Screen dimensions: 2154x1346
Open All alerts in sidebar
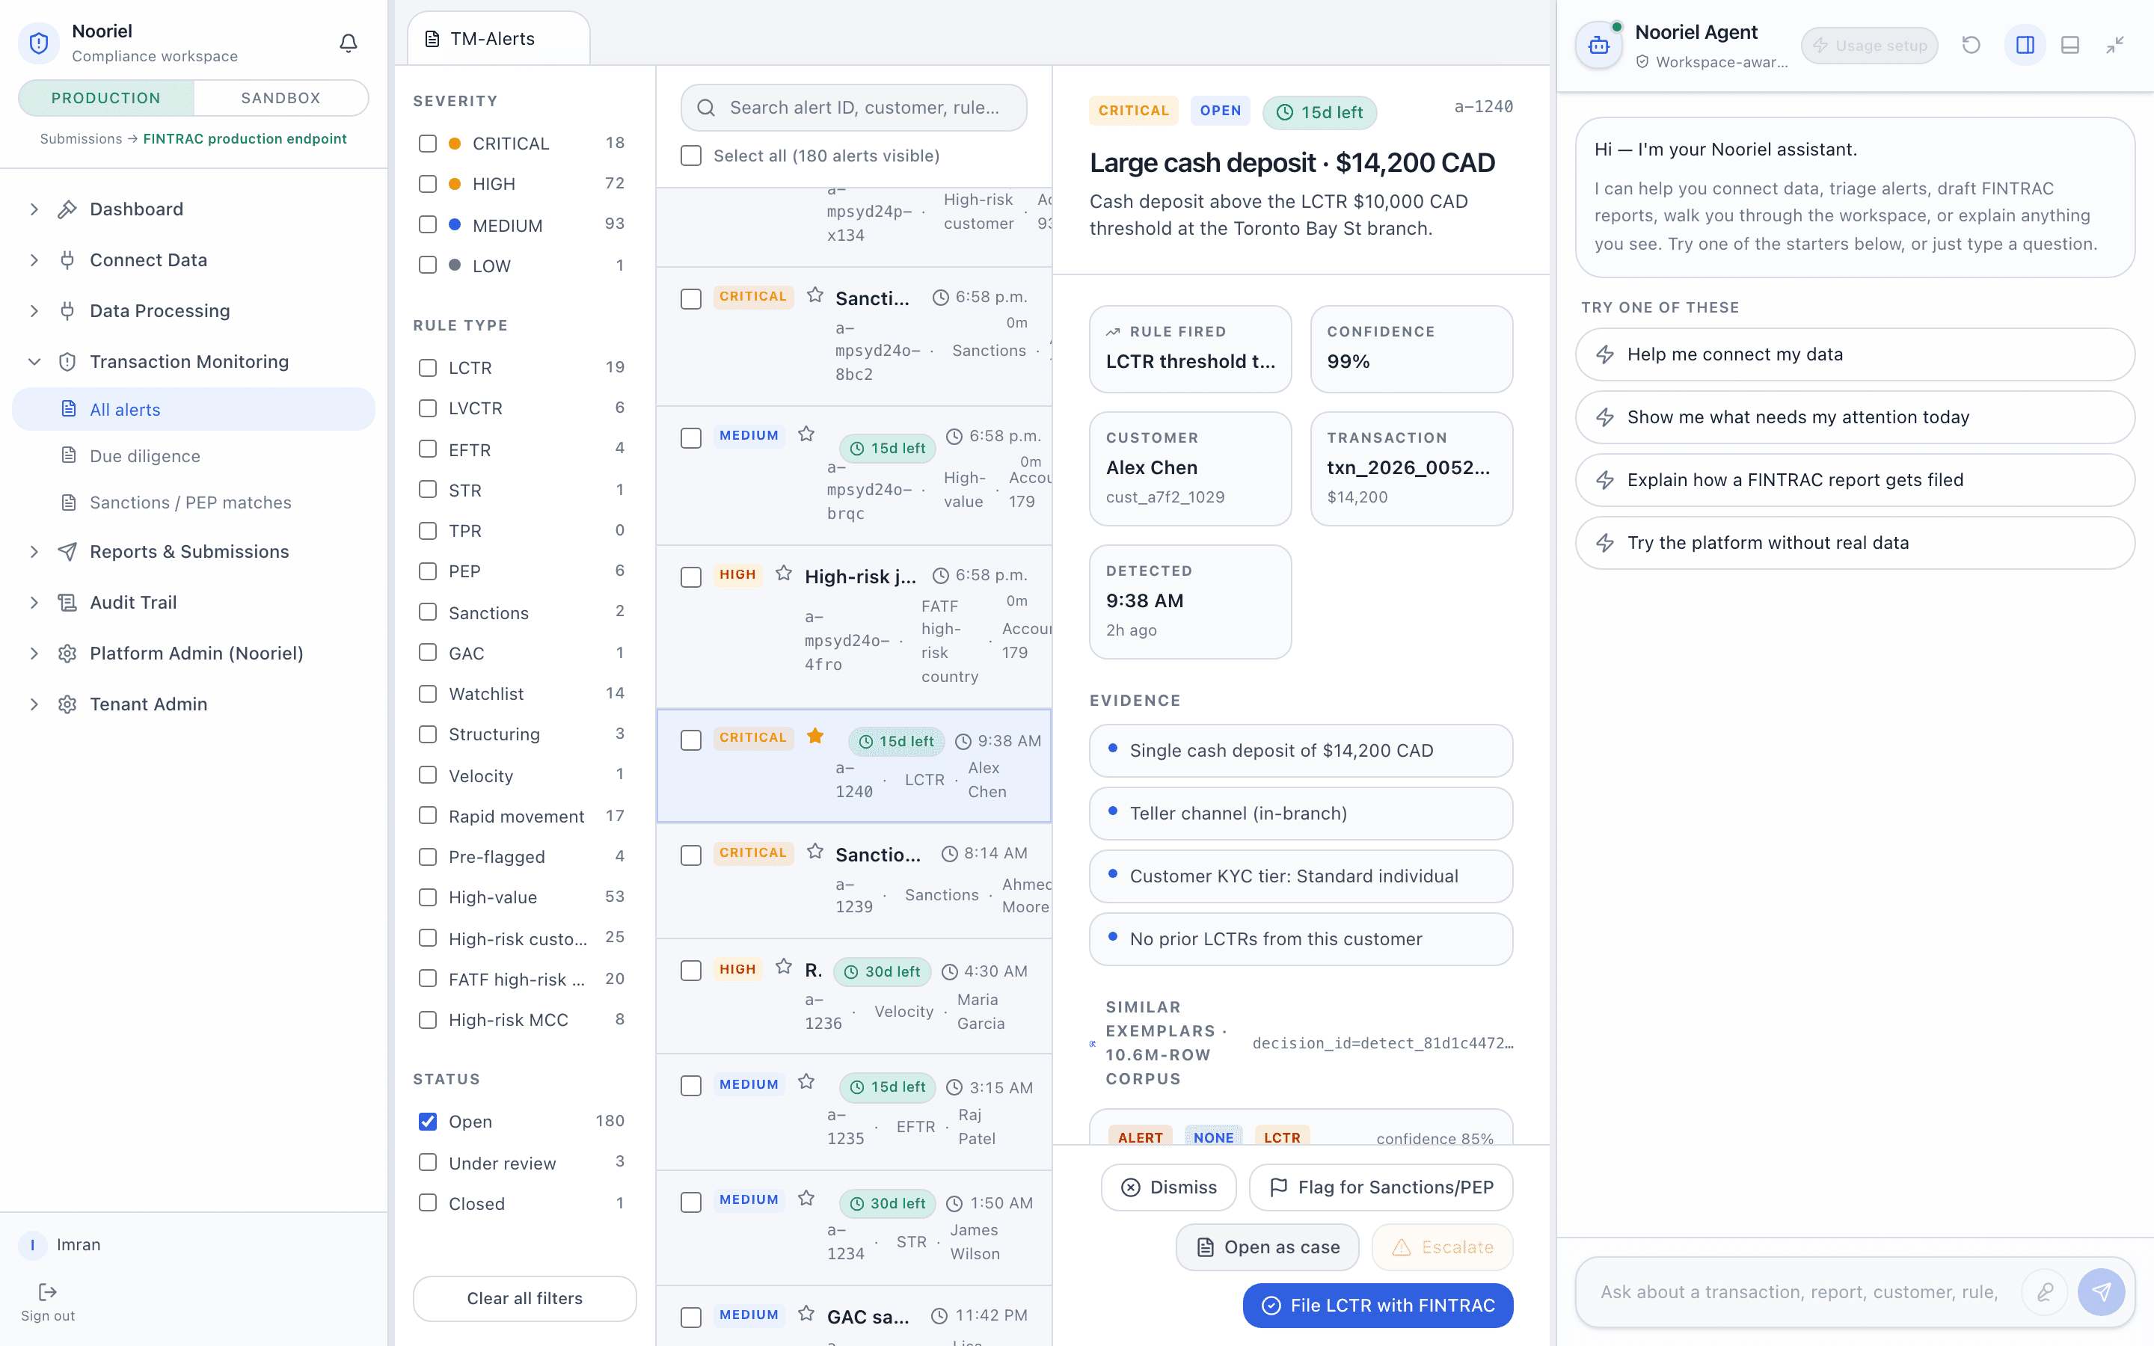[x=193, y=410]
